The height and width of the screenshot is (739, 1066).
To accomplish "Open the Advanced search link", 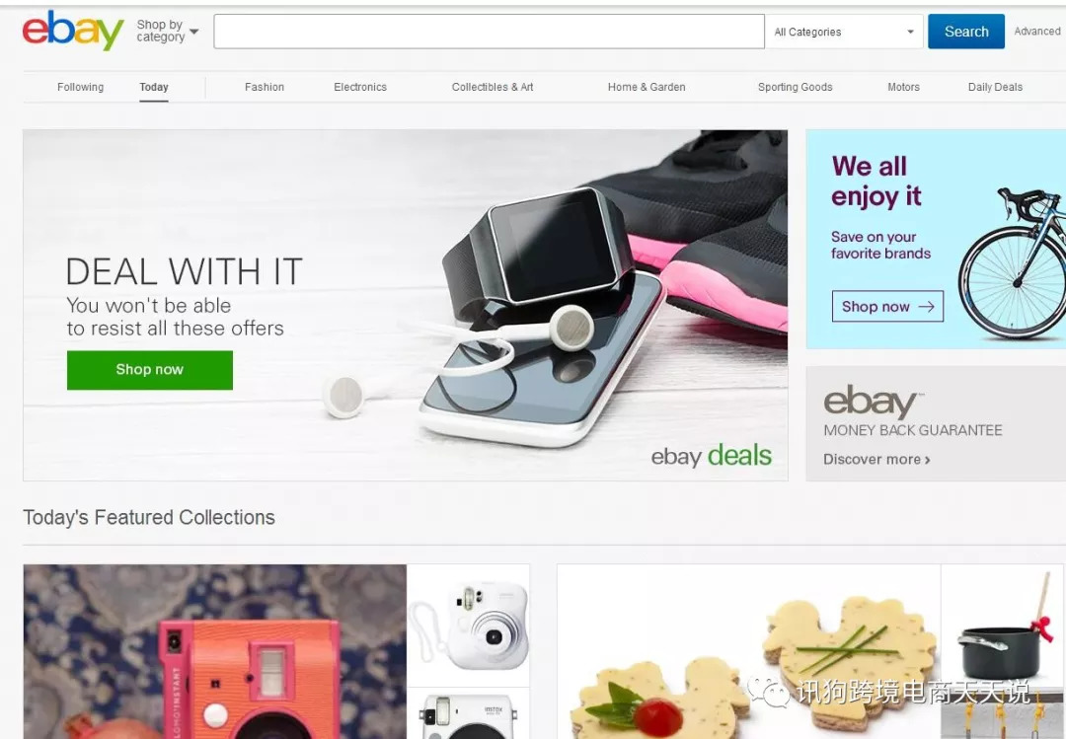I will click(1036, 32).
